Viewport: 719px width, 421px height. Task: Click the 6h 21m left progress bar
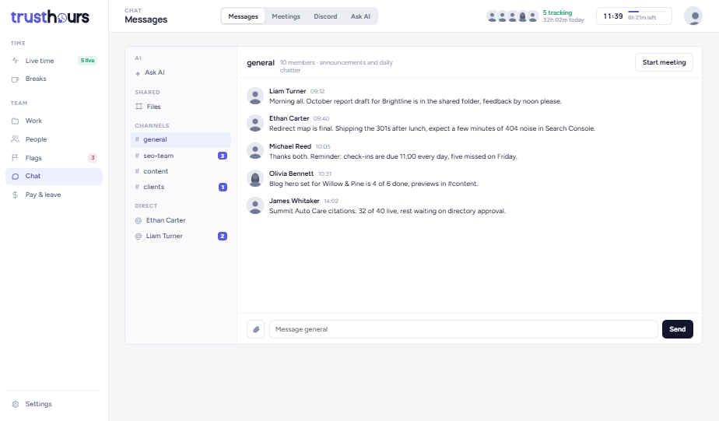(646, 12)
